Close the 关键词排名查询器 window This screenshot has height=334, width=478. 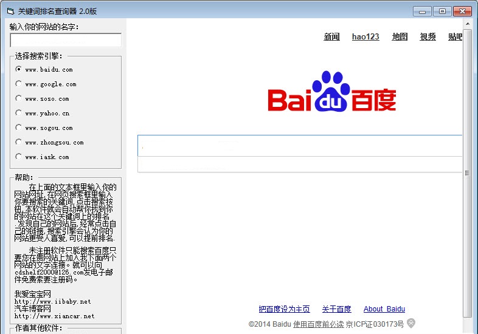[x=462, y=12]
